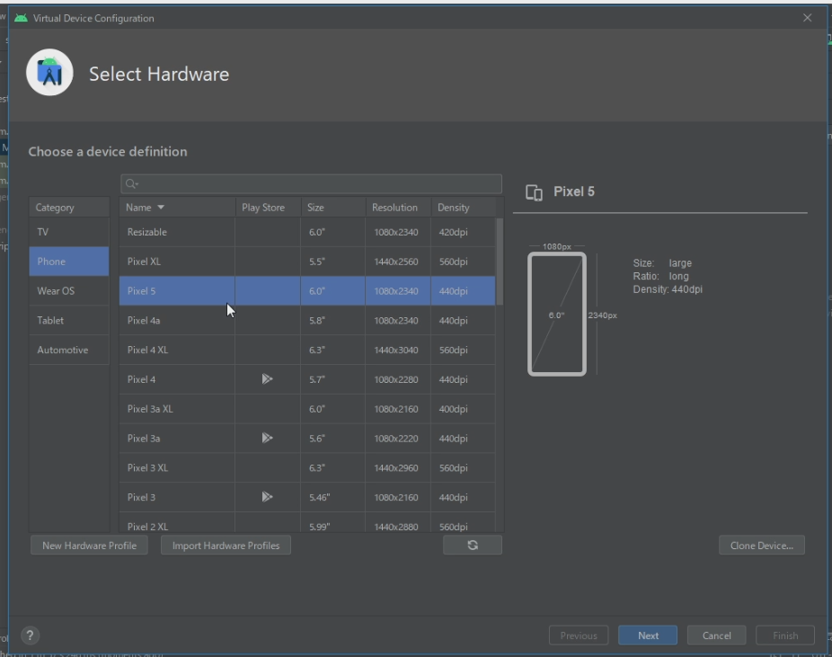
Task: Create a New Hardware Profile
Action: 89,546
